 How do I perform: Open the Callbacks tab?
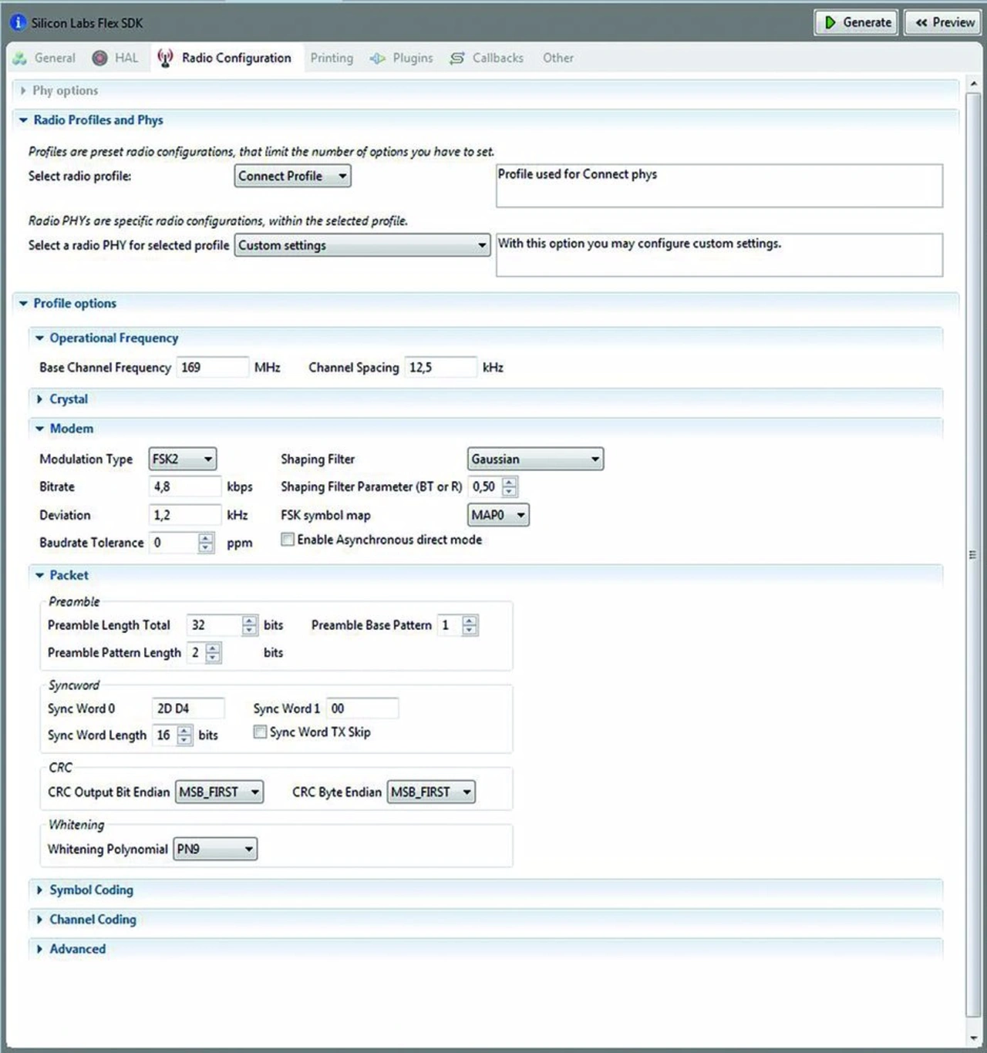click(x=487, y=58)
